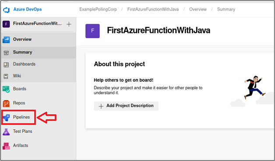
Task: Click the Overview breadcrumb
Action: point(197,9)
